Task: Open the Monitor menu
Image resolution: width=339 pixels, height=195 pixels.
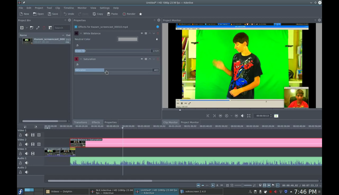Action: click(x=82, y=8)
